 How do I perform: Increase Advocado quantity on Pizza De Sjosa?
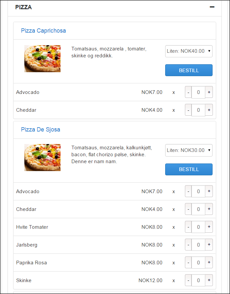pos(209,191)
